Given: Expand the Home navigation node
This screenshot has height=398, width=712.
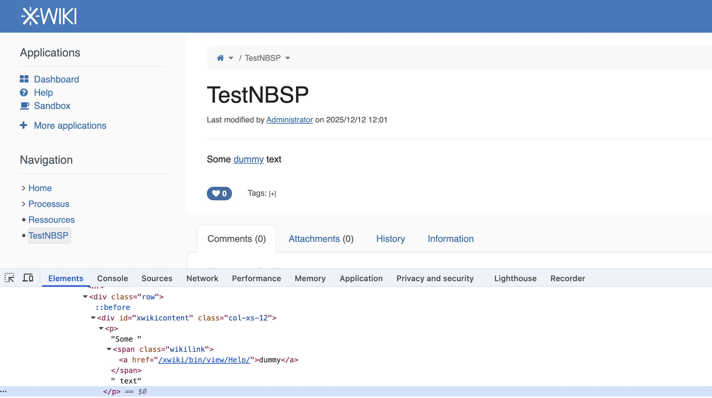Looking at the screenshot, I should 23,188.
